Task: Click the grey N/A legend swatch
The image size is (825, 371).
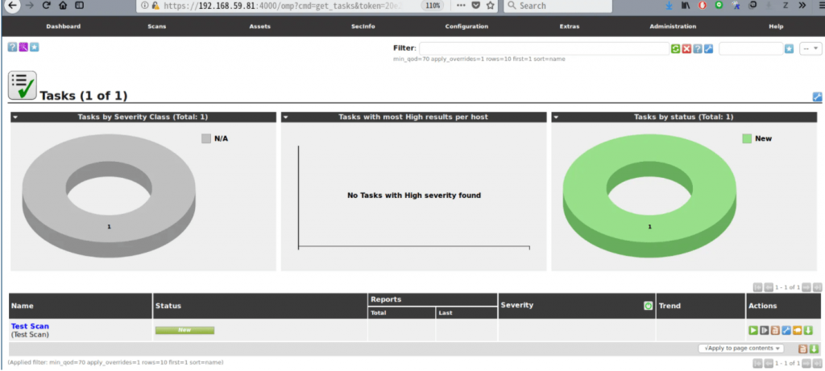Action: (x=206, y=138)
